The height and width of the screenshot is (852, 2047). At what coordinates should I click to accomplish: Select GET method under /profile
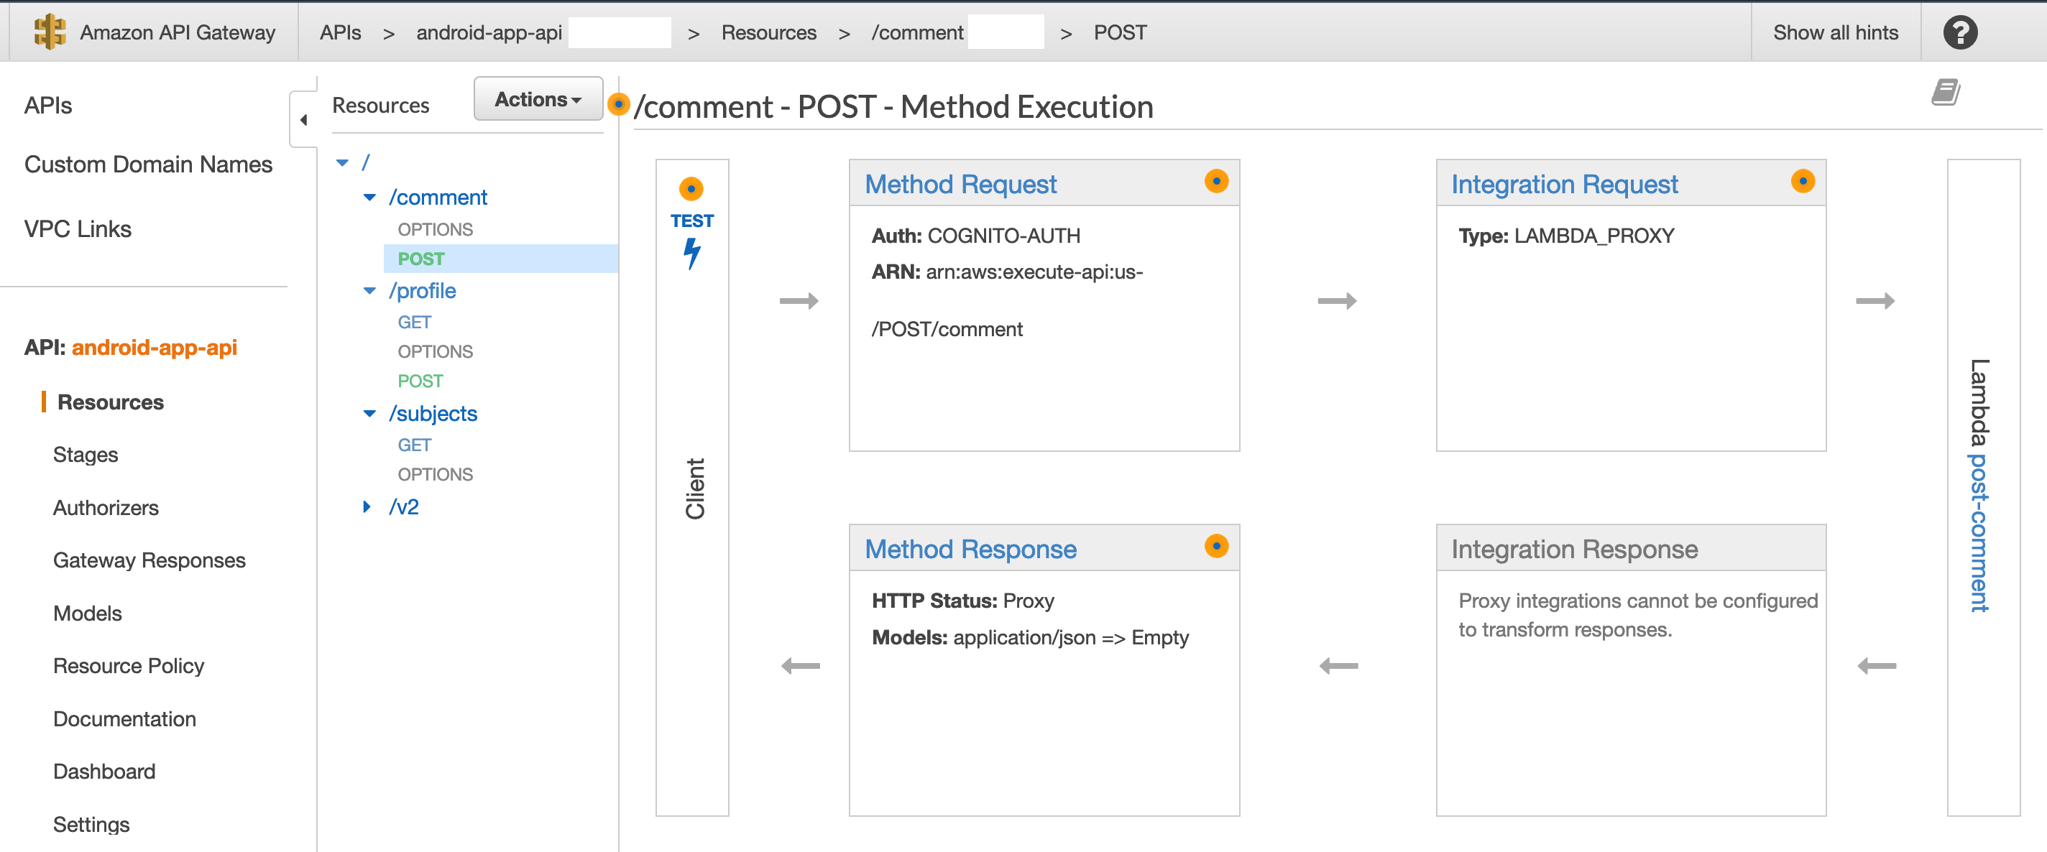[x=414, y=323]
